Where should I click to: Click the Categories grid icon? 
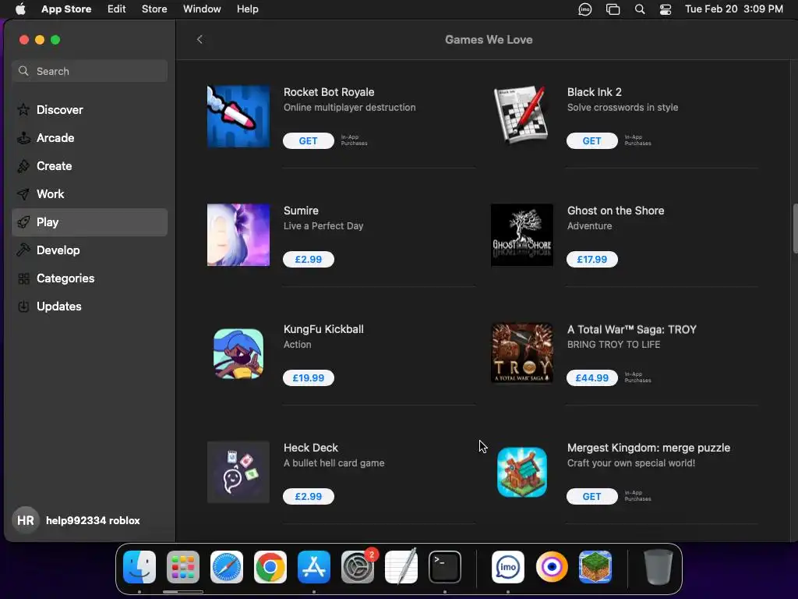pyautogui.click(x=23, y=278)
